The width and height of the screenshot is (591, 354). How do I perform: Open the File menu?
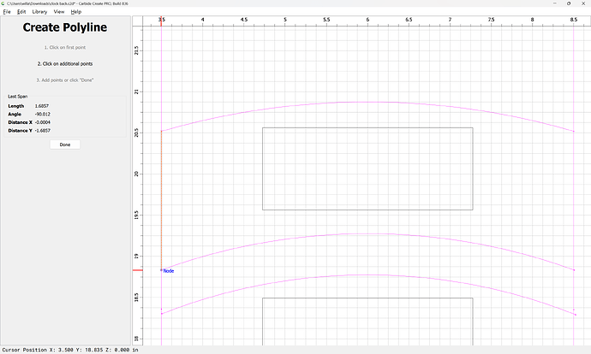point(7,12)
